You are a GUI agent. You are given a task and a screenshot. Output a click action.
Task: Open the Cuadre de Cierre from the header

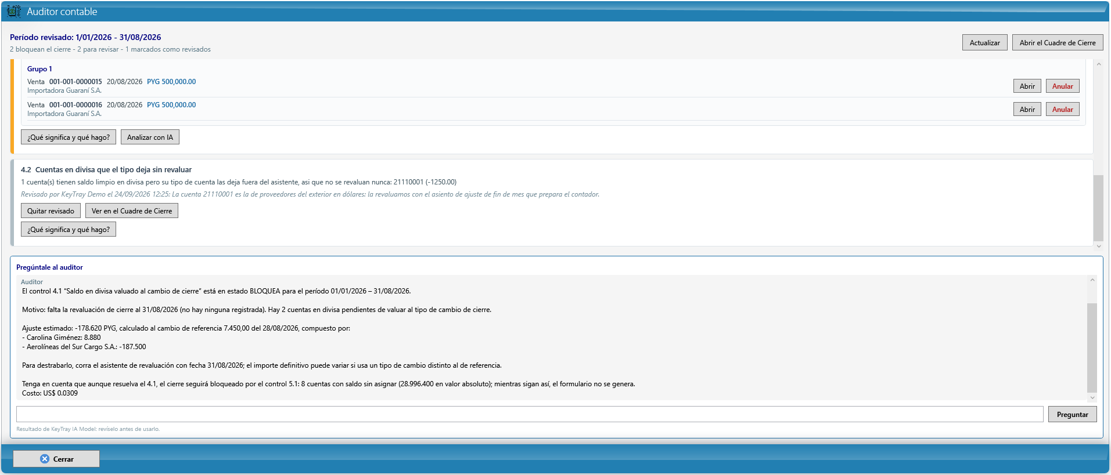pyautogui.click(x=1057, y=42)
